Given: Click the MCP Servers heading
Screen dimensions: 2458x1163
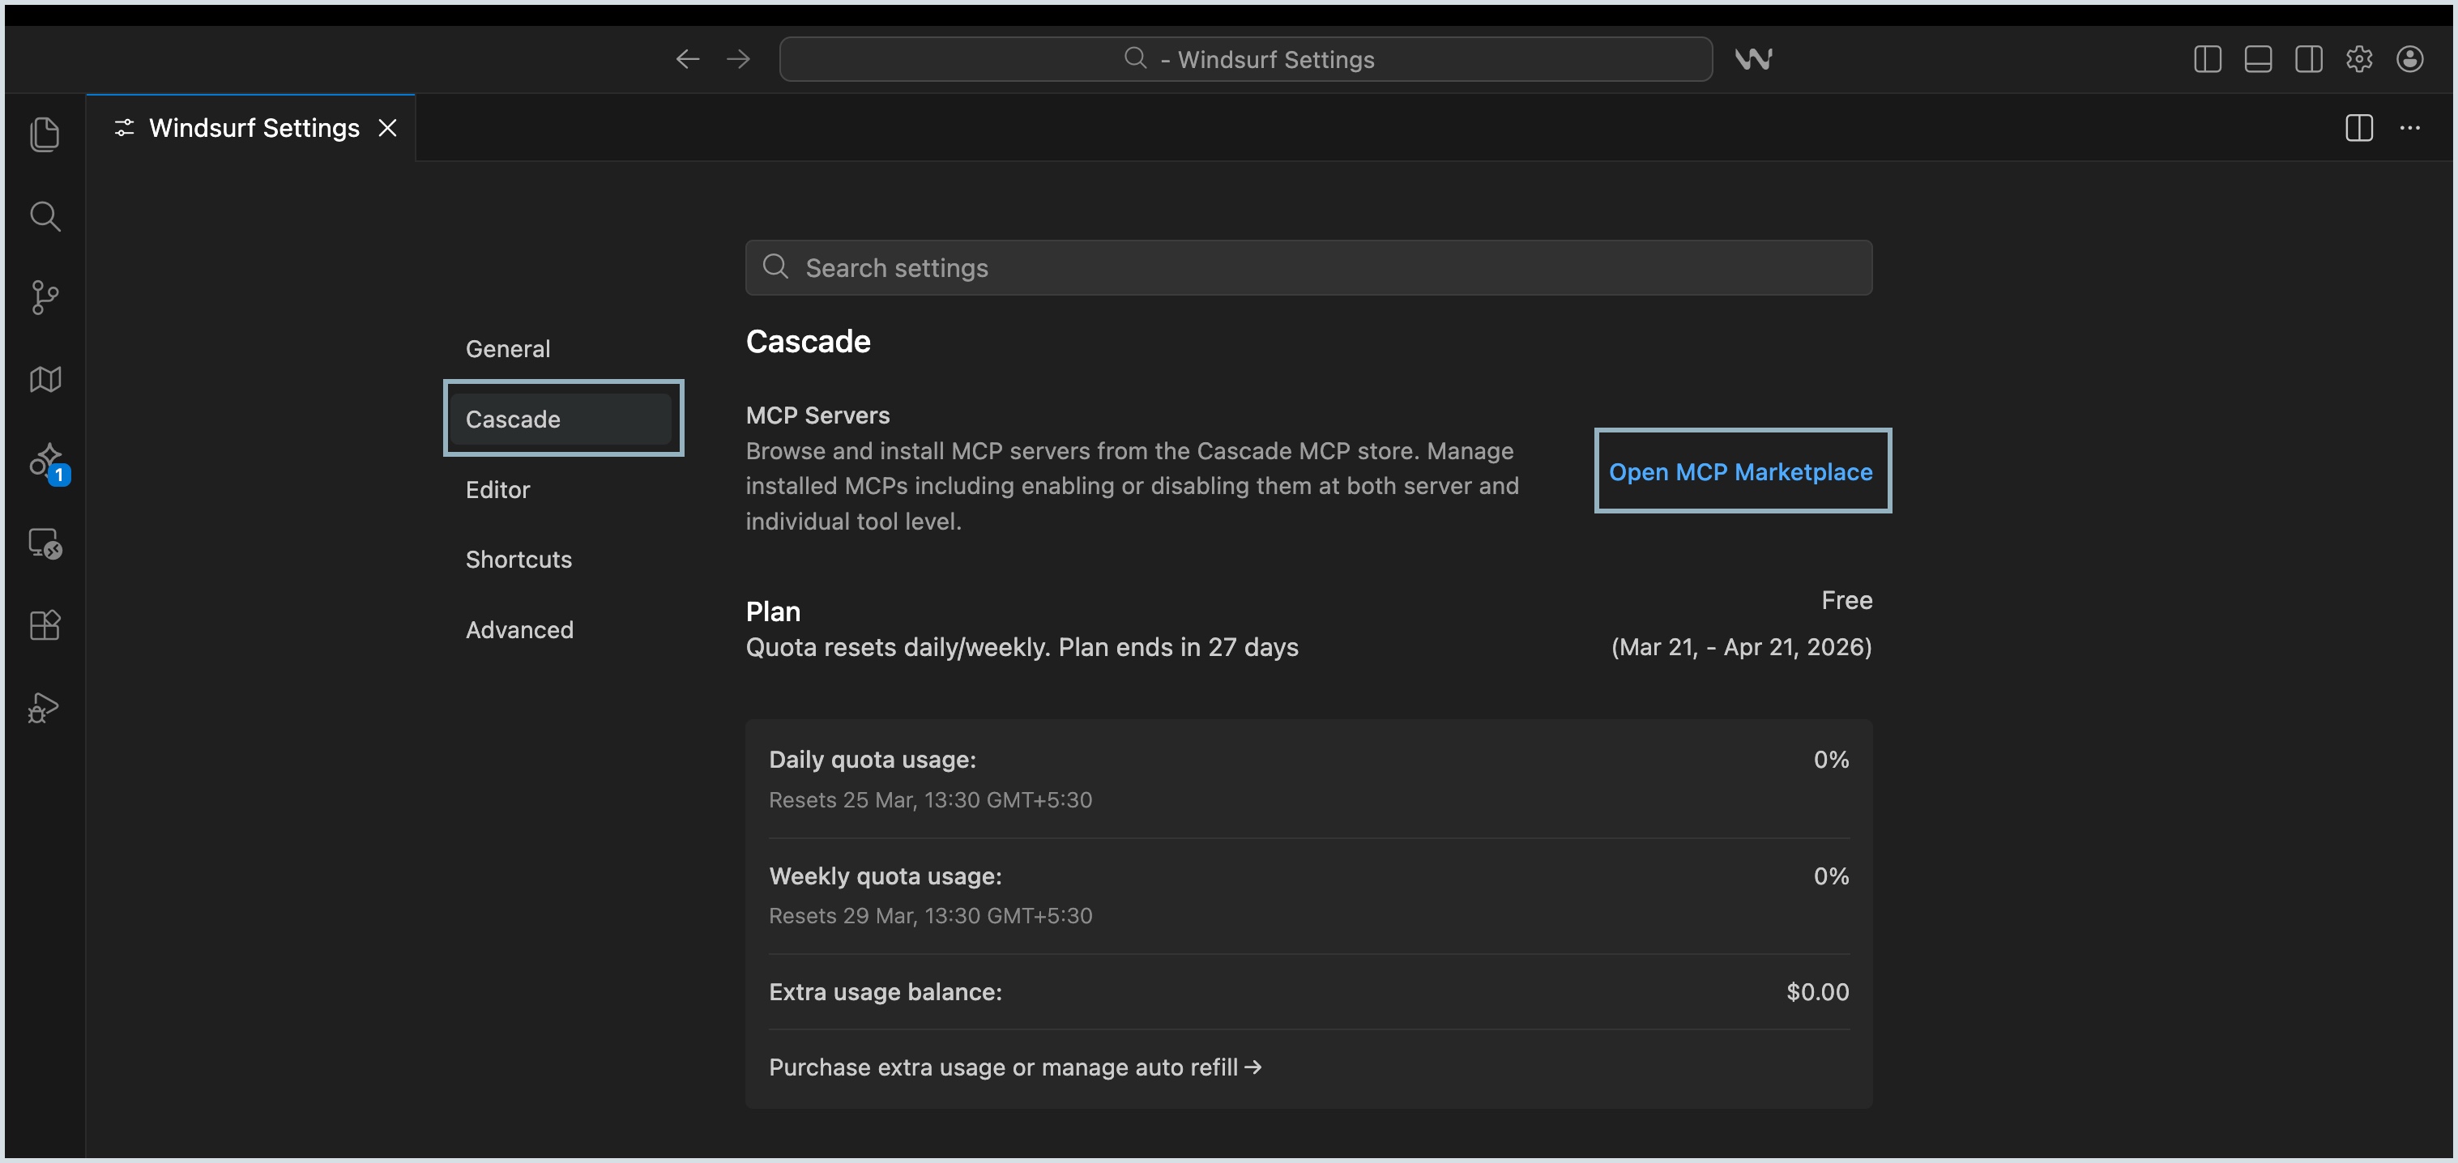Looking at the screenshot, I should pos(817,415).
